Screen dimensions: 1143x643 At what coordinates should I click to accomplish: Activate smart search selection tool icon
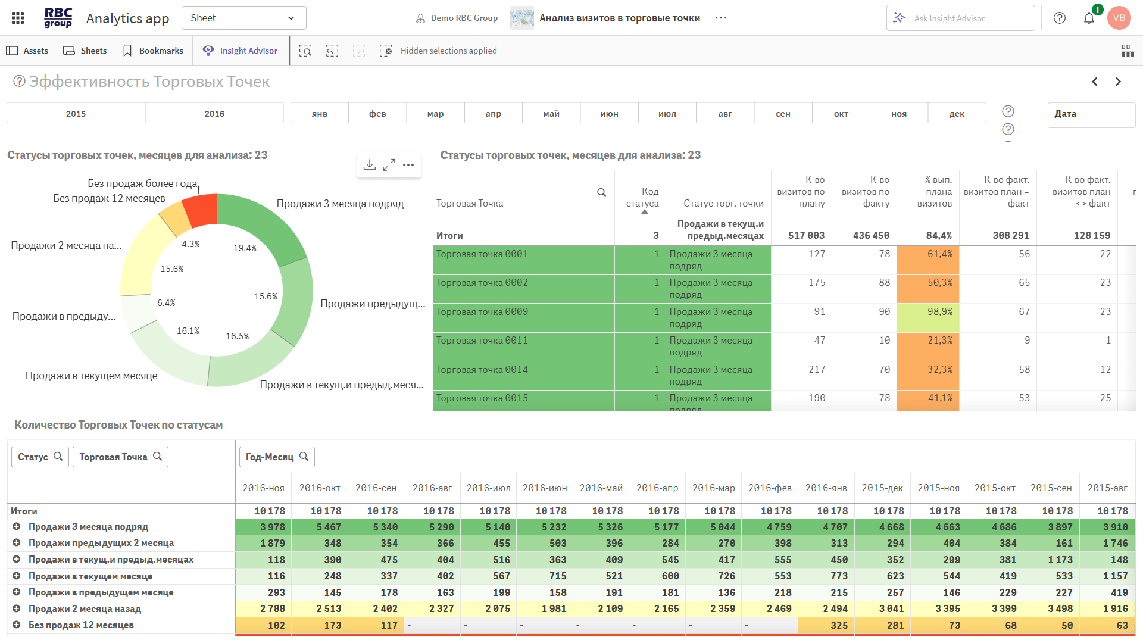[305, 51]
